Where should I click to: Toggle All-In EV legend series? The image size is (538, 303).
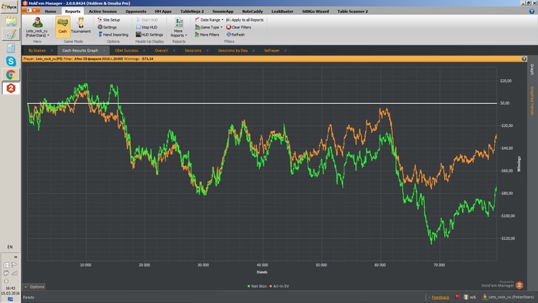point(279,286)
